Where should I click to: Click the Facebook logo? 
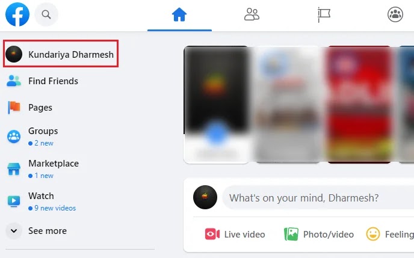pos(17,14)
